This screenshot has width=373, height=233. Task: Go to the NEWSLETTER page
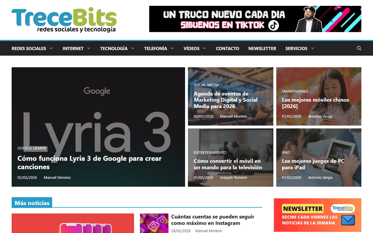(262, 49)
